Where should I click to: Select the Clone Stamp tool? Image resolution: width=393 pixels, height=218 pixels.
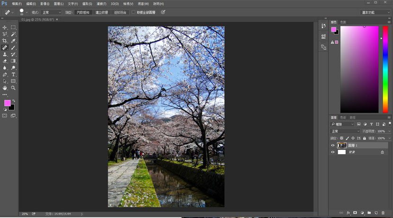(5, 54)
